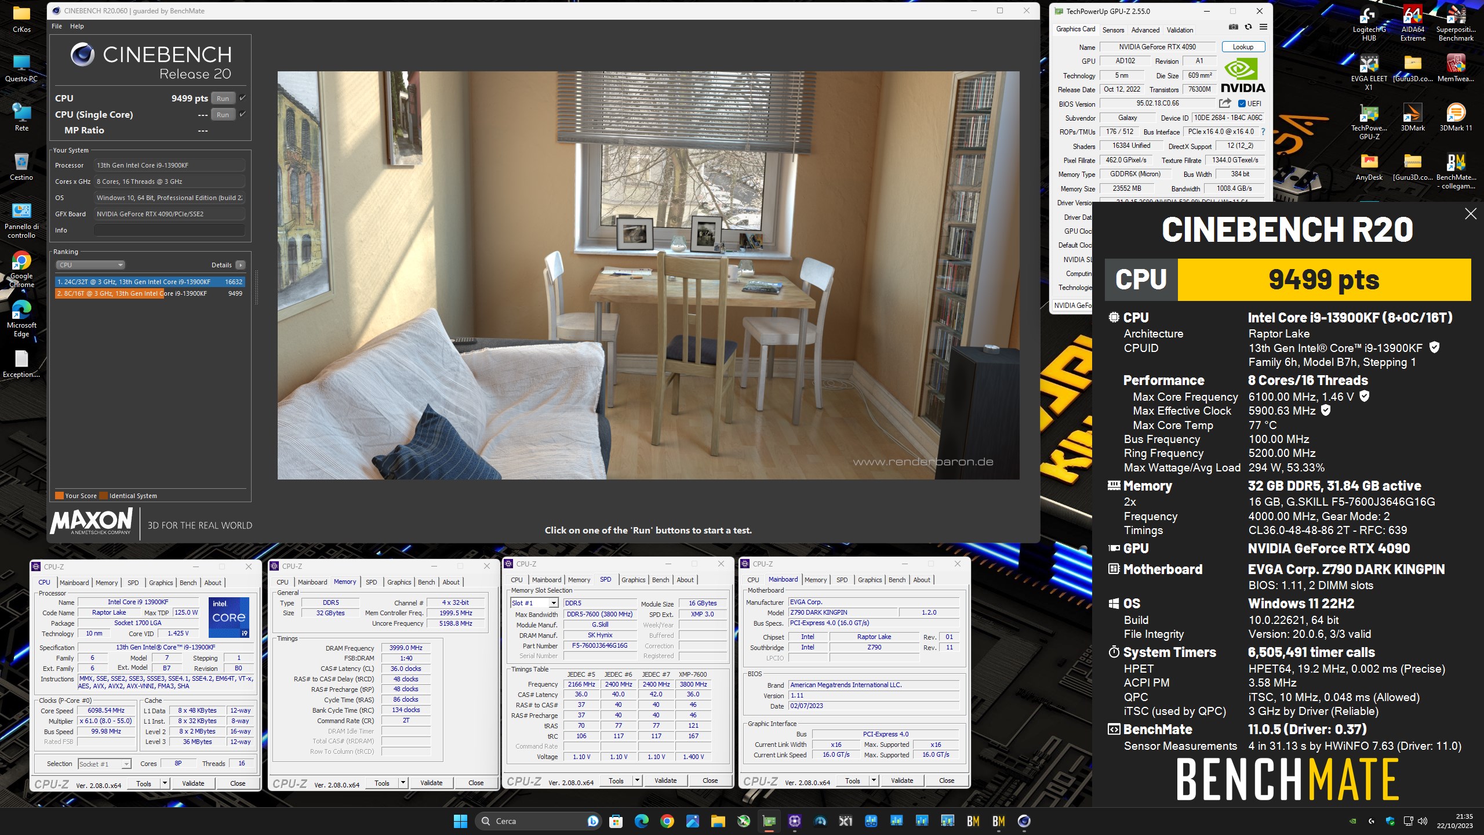1484x835 pixels.
Task: Click the BIOS export share icon in GPU-Z
Action: 1225,103
